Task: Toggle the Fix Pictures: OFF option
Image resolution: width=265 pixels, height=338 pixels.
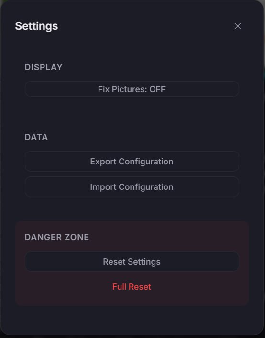Action: pyautogui.click(x=132, y=89)
